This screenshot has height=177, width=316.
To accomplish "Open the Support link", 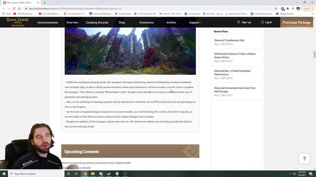I will [x=196, y=23].
